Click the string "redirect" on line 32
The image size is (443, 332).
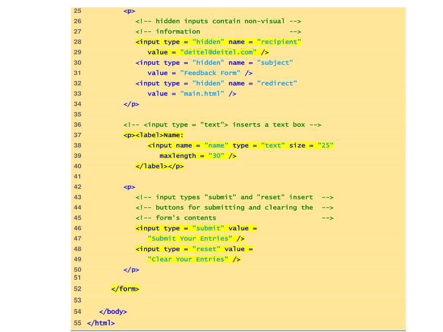(277, 83)
